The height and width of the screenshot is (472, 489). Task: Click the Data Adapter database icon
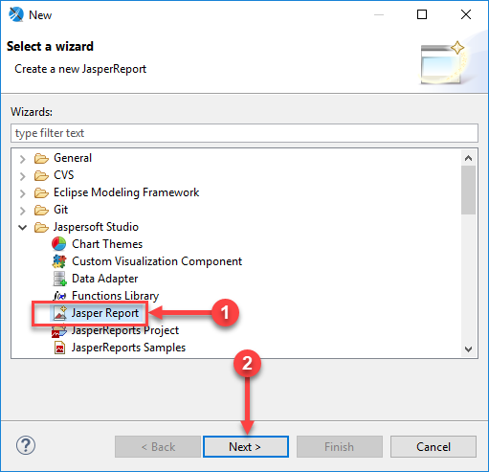[x=59, y=279]
